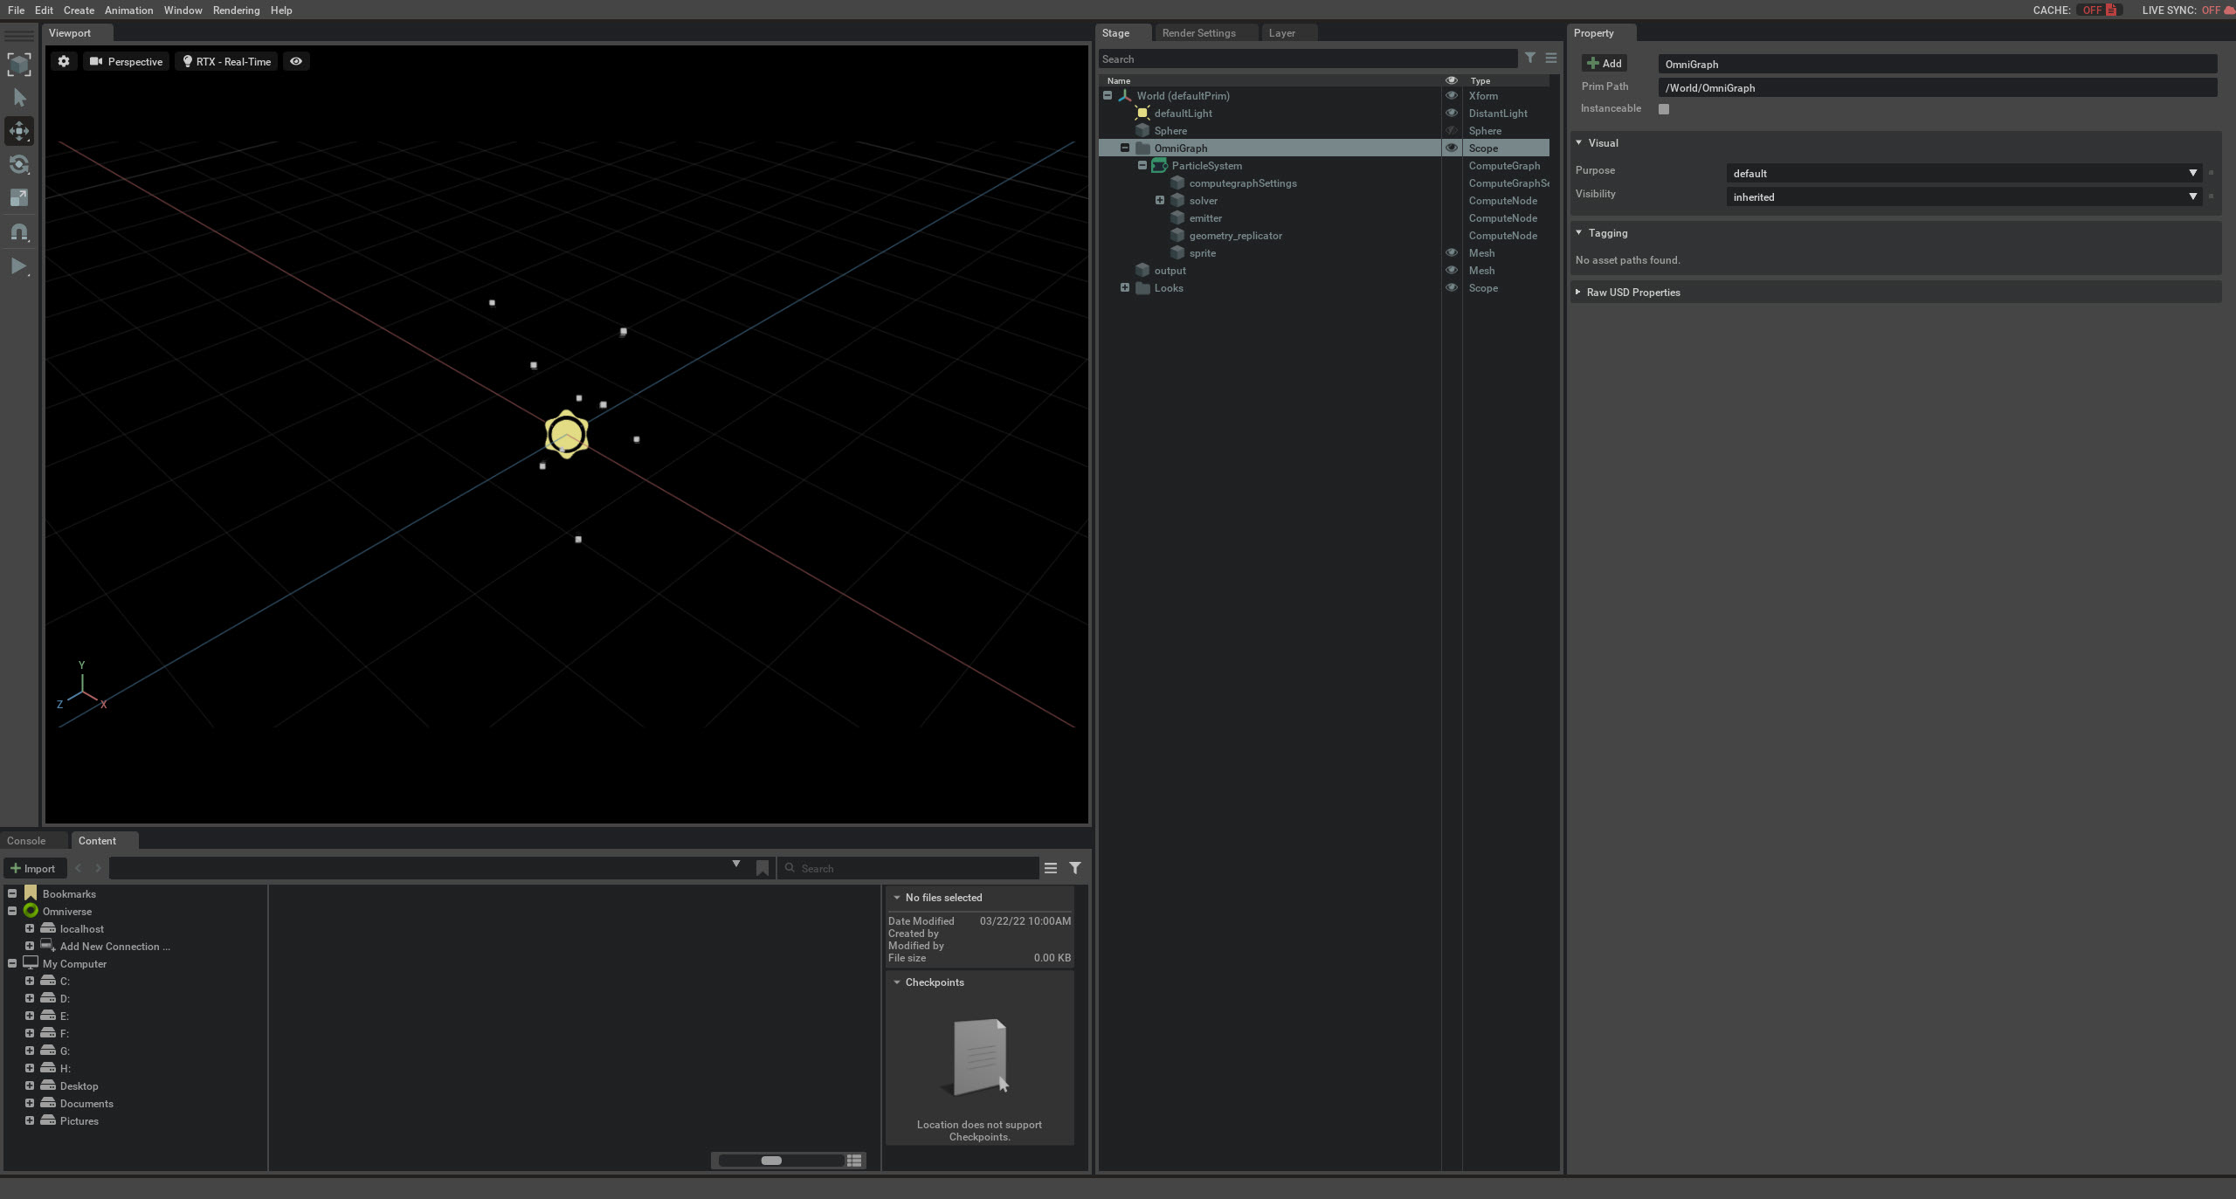The width and height of the screenshot is (2236, 1199).
Task: Toggle visibility of World prim
Action: [x=1451, y=95]
